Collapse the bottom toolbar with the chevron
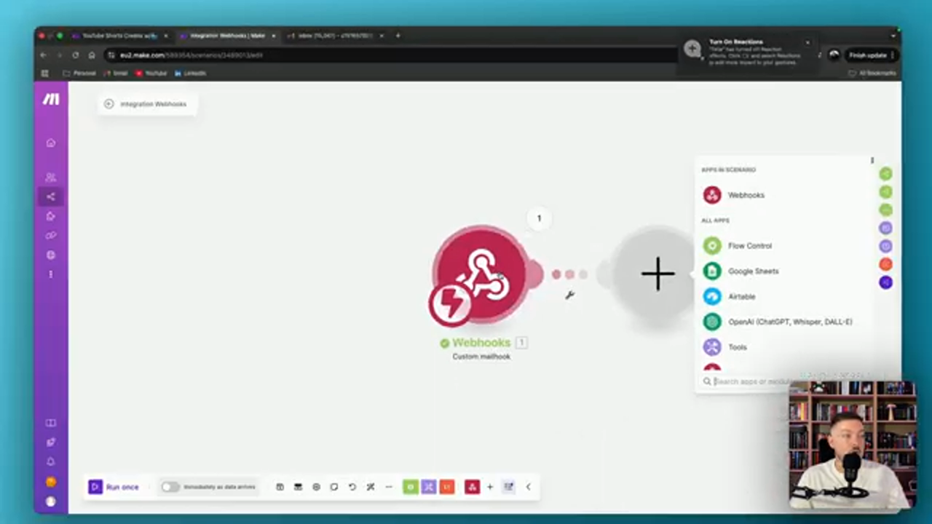The height and width of the screenshot is (524, 932). [528, 487]
